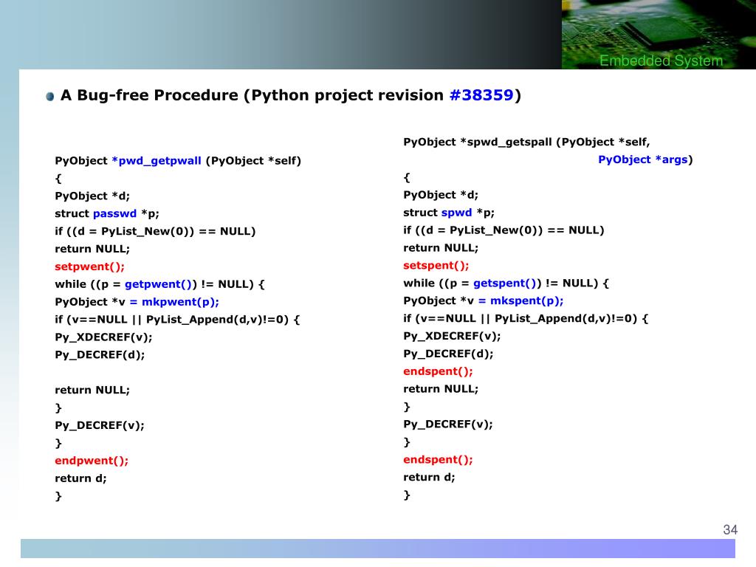The image size is (756, 567).
Task: Click the red 'setspent();' line
Action: click(x=436, y=266)
